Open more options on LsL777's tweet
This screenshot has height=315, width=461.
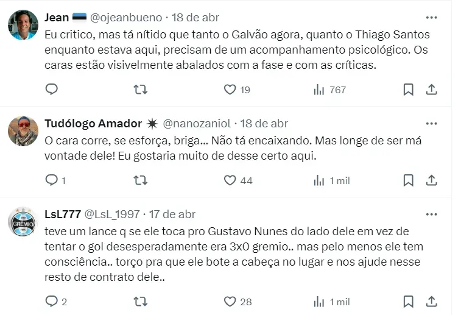(431, 214)
